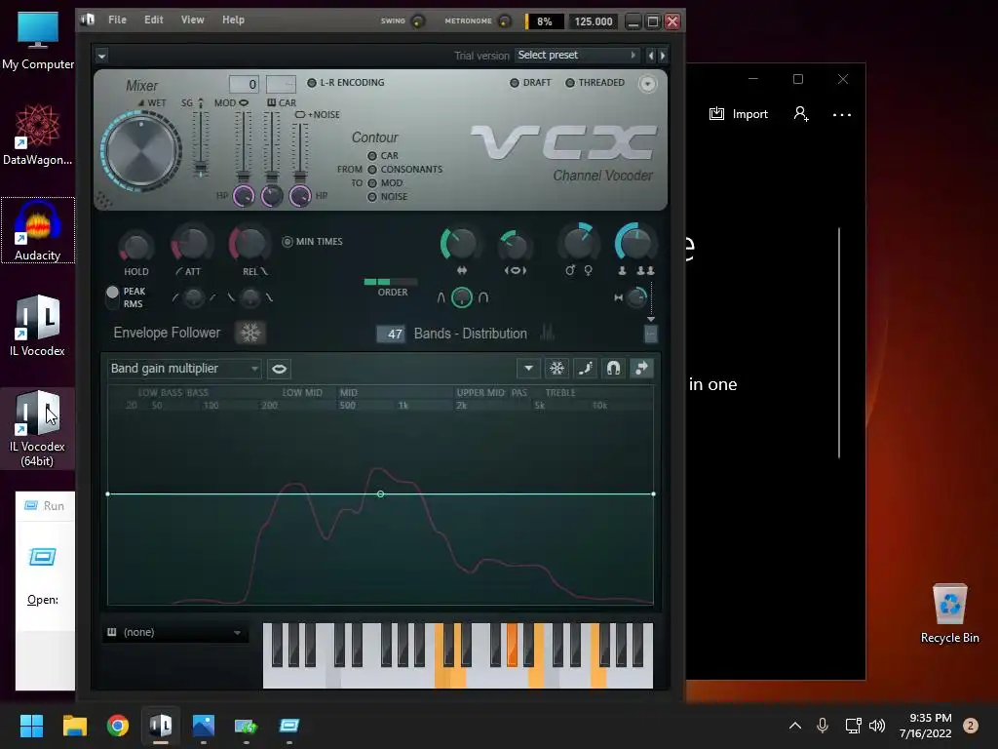Click the SWING knob in the title bar

tap(418, 21)
